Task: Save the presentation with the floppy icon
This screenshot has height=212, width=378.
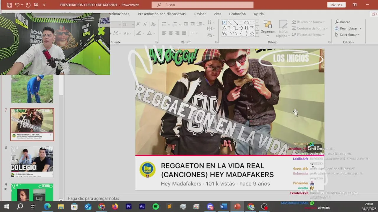Action: [x=9, y=5]
